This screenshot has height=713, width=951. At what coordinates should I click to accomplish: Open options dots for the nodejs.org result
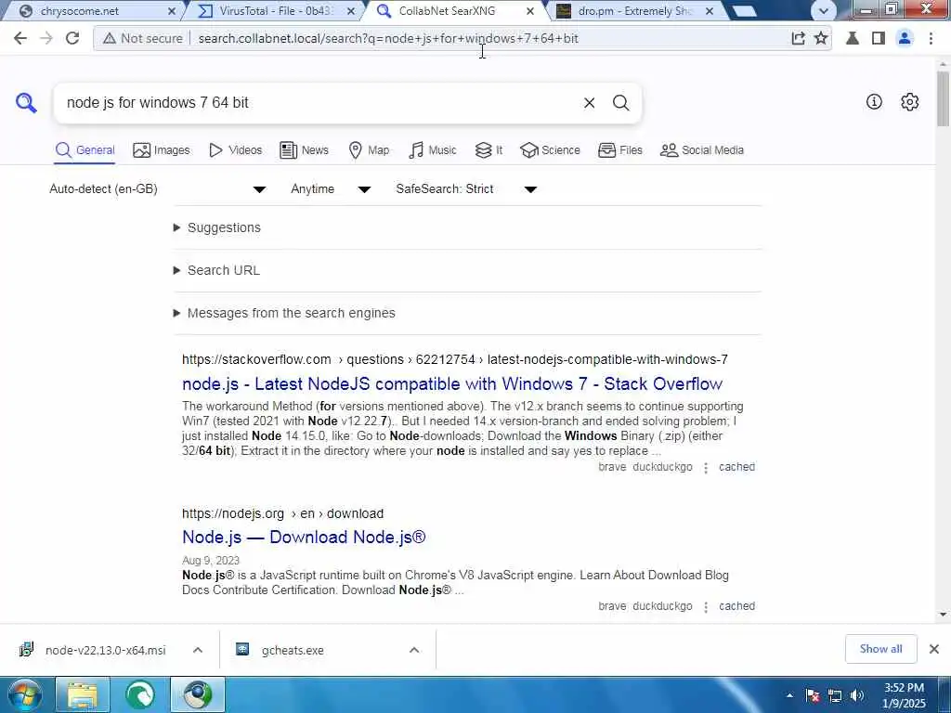pos(706,607)
